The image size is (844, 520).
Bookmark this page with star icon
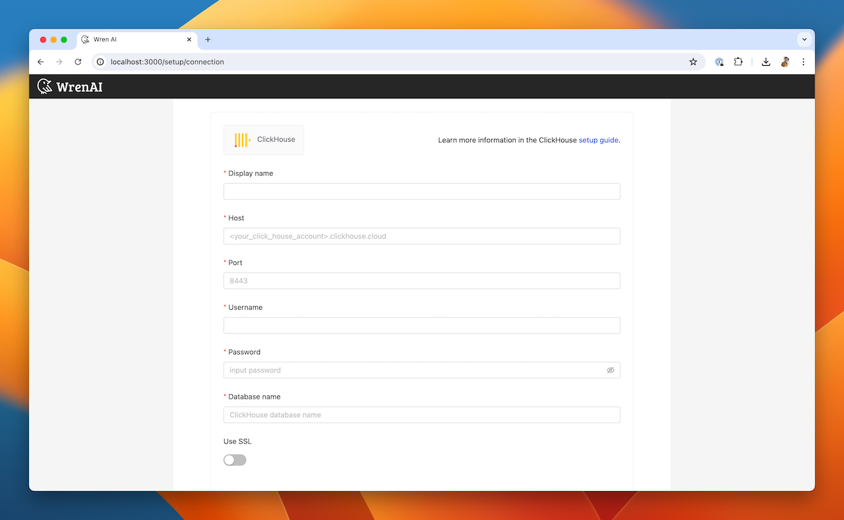tap(693, 62)
